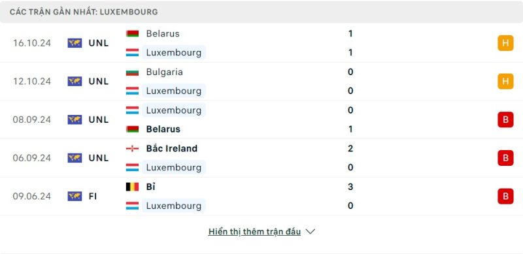Open the Bulgaria team name
This screenshot has height=254, width=523.
(x=165, y=72)
